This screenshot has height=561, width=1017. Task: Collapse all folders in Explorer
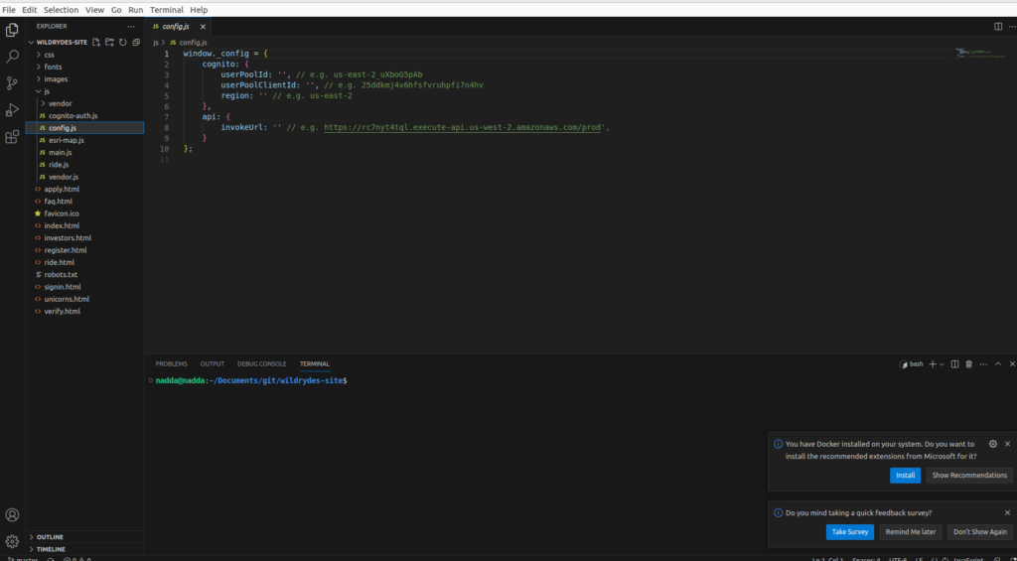[135, 42]
